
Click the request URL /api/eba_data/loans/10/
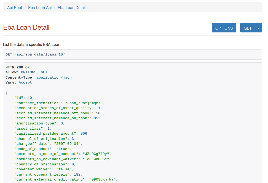tap(40, 54)
